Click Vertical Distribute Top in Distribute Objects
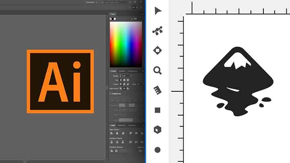The height and width of the screenshot is (163, 290). (112, 142)
